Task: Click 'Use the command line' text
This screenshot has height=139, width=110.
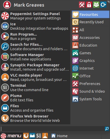Action: (29, 90)
